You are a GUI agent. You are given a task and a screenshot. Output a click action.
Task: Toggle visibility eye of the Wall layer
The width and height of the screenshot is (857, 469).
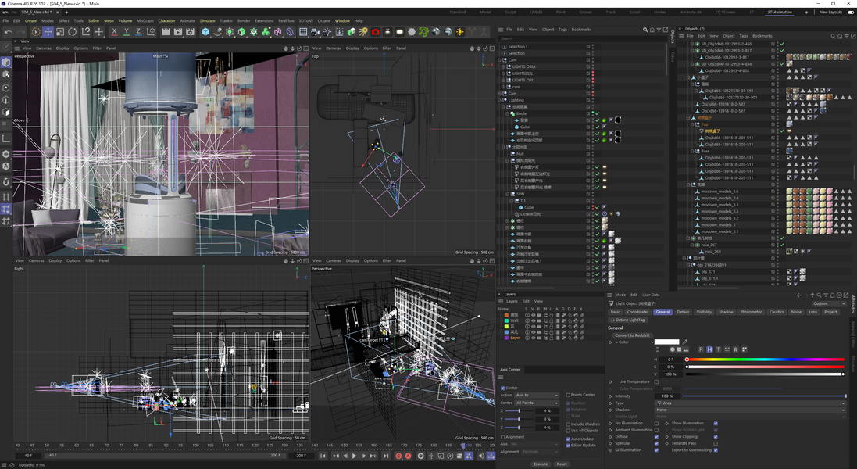pyautogui.click(x=533, y=320)
